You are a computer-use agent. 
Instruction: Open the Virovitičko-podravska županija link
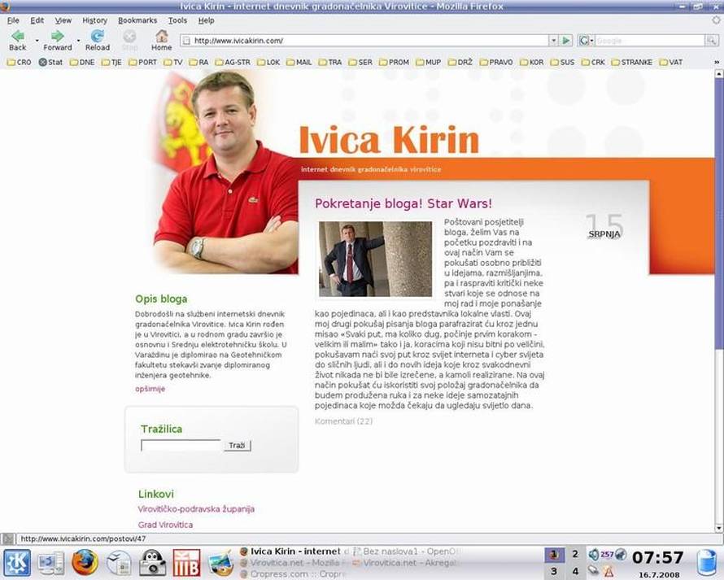[x=196, y=509]
